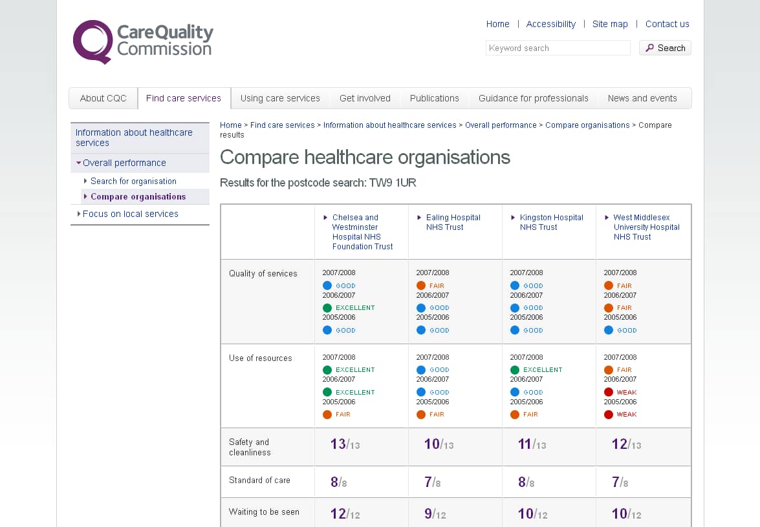Open the Guidance for professionals tab
The image size is (760, 527).
[533, 98]
